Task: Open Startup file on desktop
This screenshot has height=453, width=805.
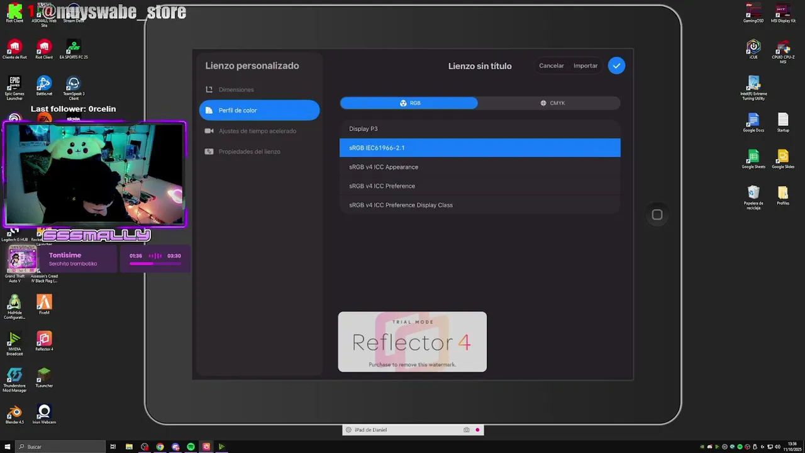Action: click(x=783, y=123)
